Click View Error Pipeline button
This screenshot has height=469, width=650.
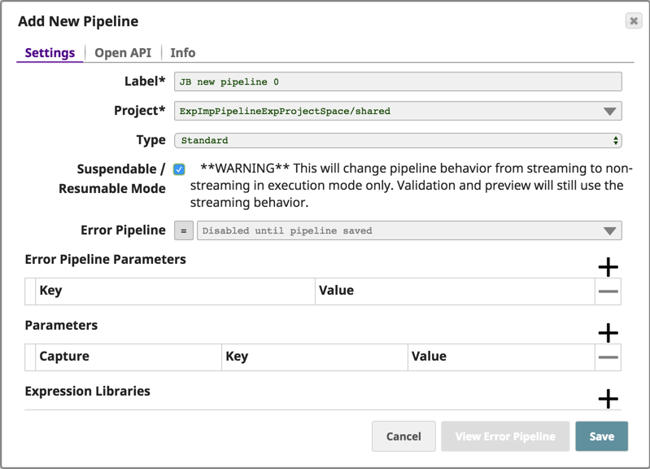pos(505,436)
